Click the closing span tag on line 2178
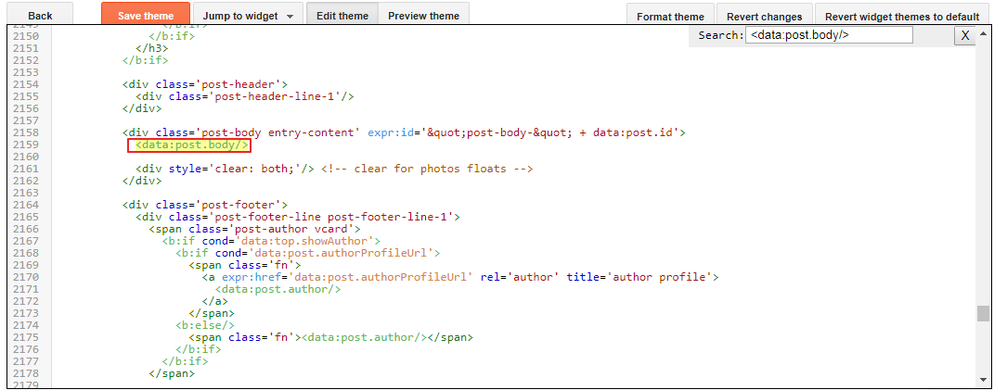994x390 pixels. 171,373
